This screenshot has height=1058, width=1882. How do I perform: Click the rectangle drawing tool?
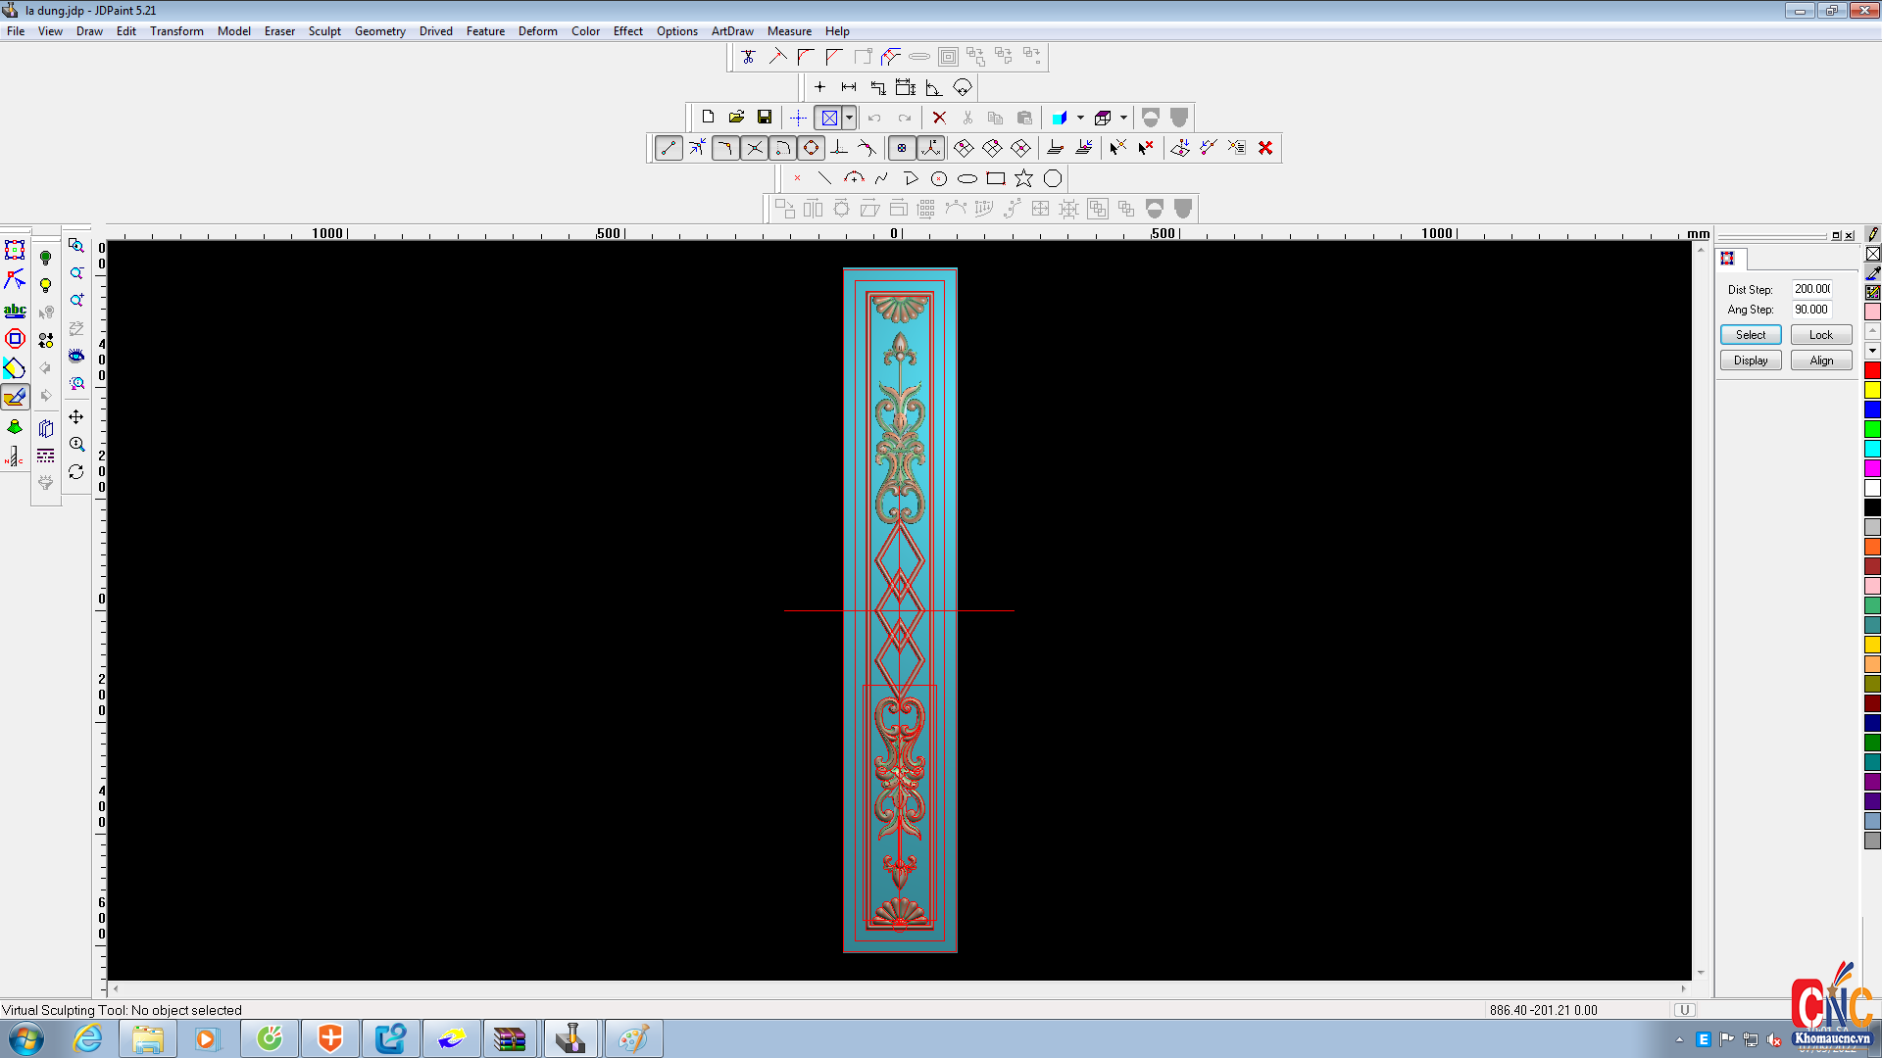click(995, 178)
